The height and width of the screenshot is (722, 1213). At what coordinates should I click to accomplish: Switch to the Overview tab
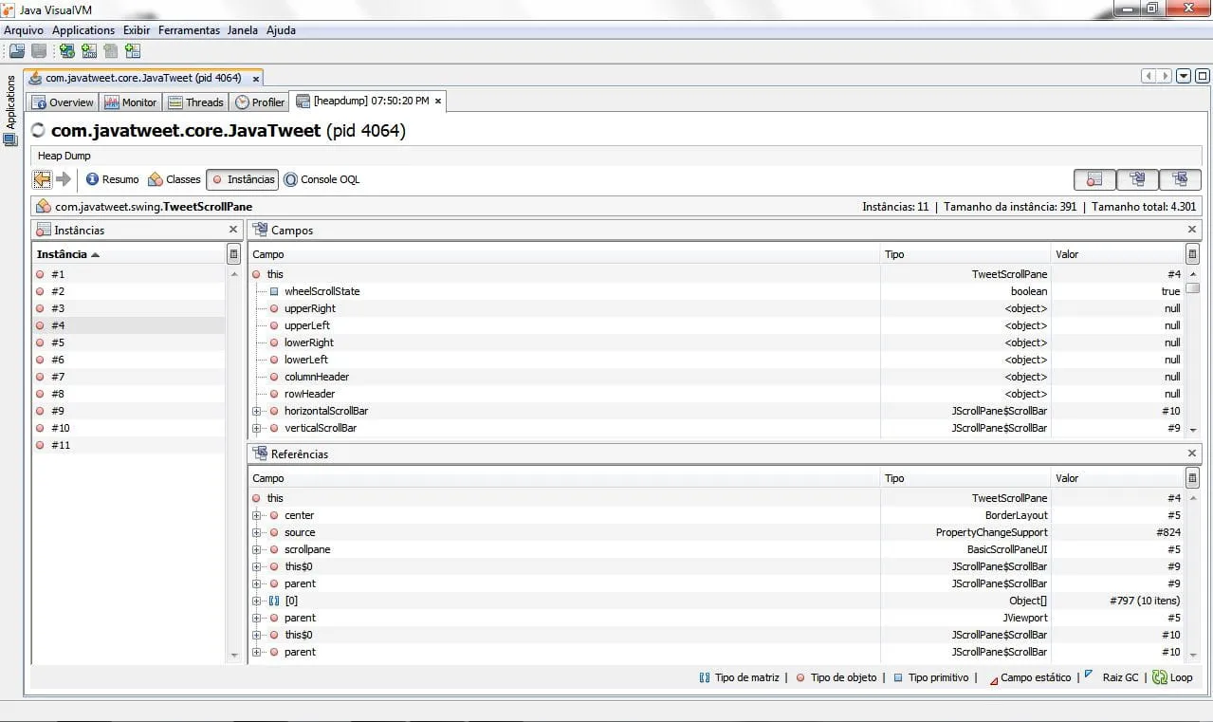pyautogui.click(x=63, y=102)
